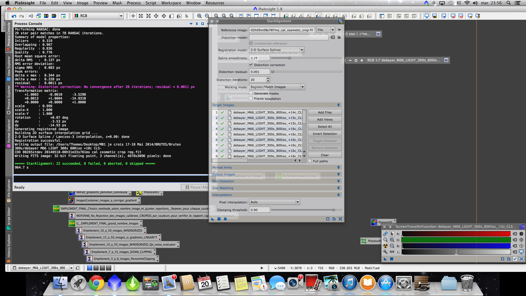Uncheck the Distortion correction checkbox

point(251,65)
